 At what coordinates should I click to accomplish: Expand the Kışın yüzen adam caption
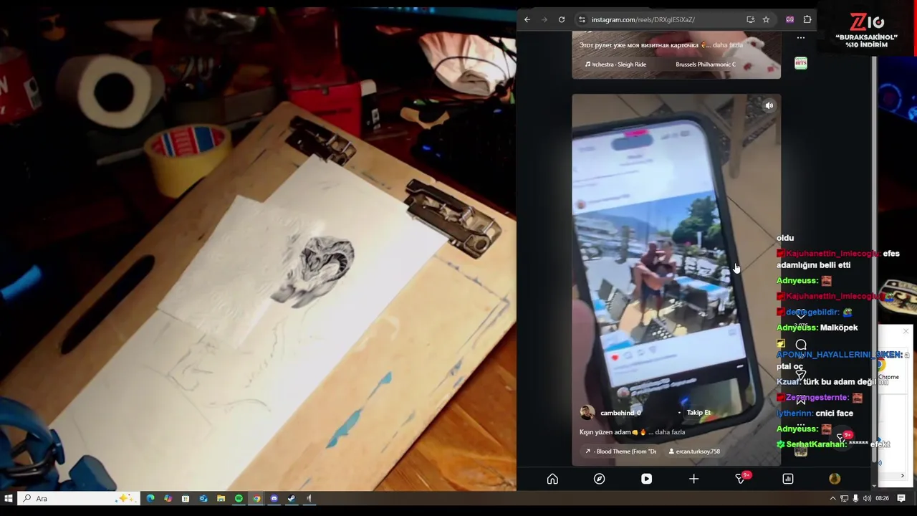(670, 432)
